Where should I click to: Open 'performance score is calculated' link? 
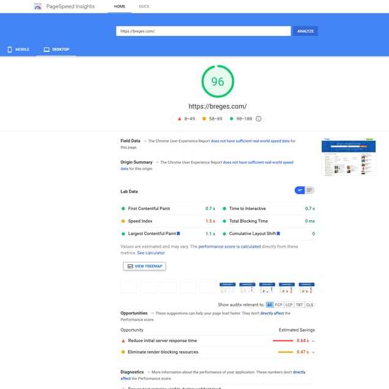(x=229, y=246)
